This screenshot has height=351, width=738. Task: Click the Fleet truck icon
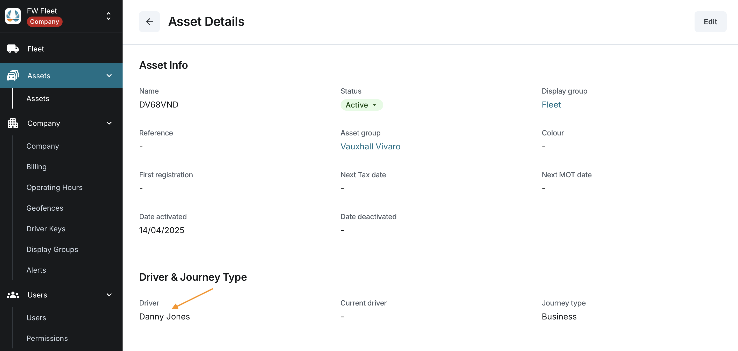click(13, 49)
